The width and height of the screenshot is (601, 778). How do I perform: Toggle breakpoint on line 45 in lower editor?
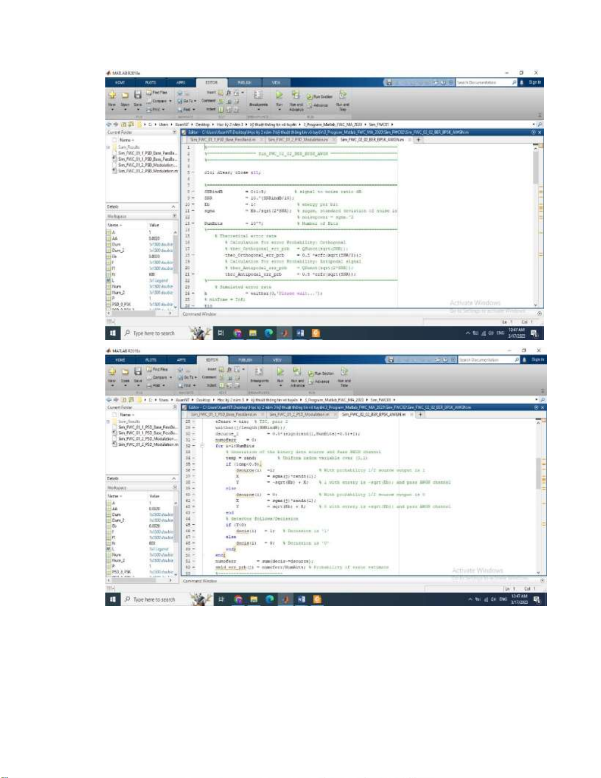tap(194, 525)
